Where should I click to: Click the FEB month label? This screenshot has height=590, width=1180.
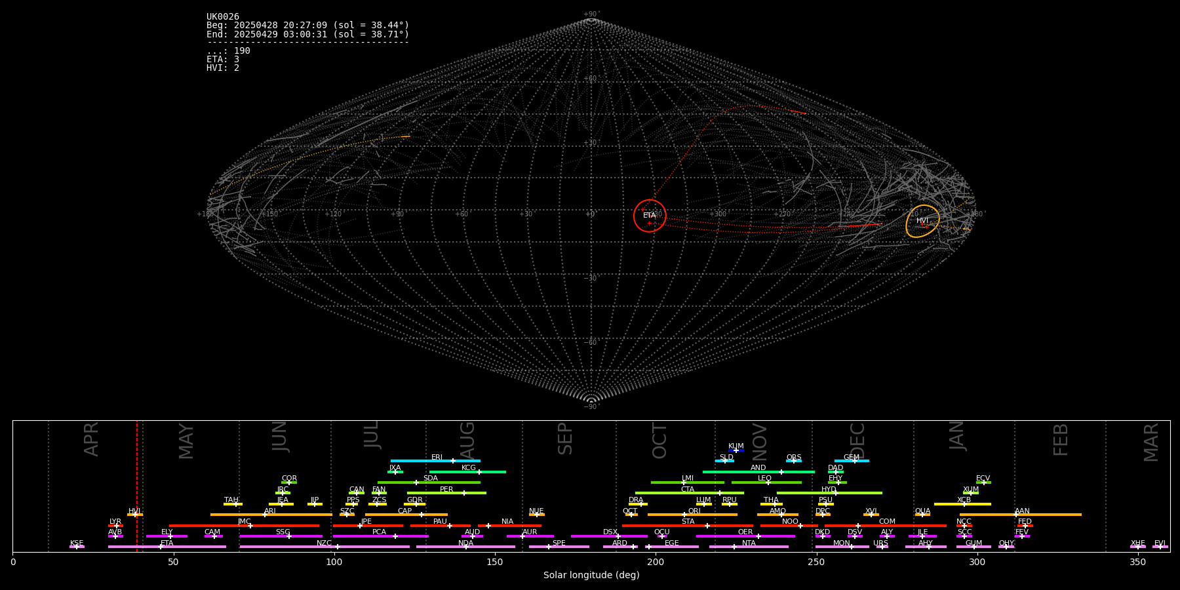[x=1061, y=440]
